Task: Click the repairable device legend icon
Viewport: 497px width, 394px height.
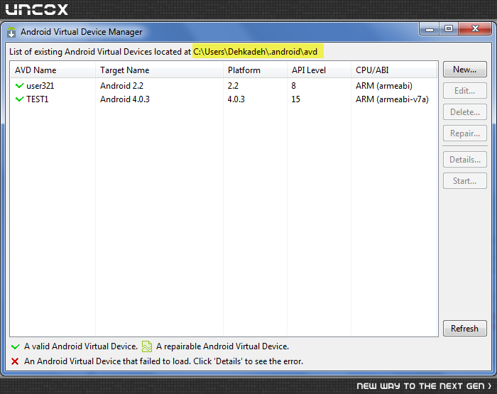Action: coord(147,346)
